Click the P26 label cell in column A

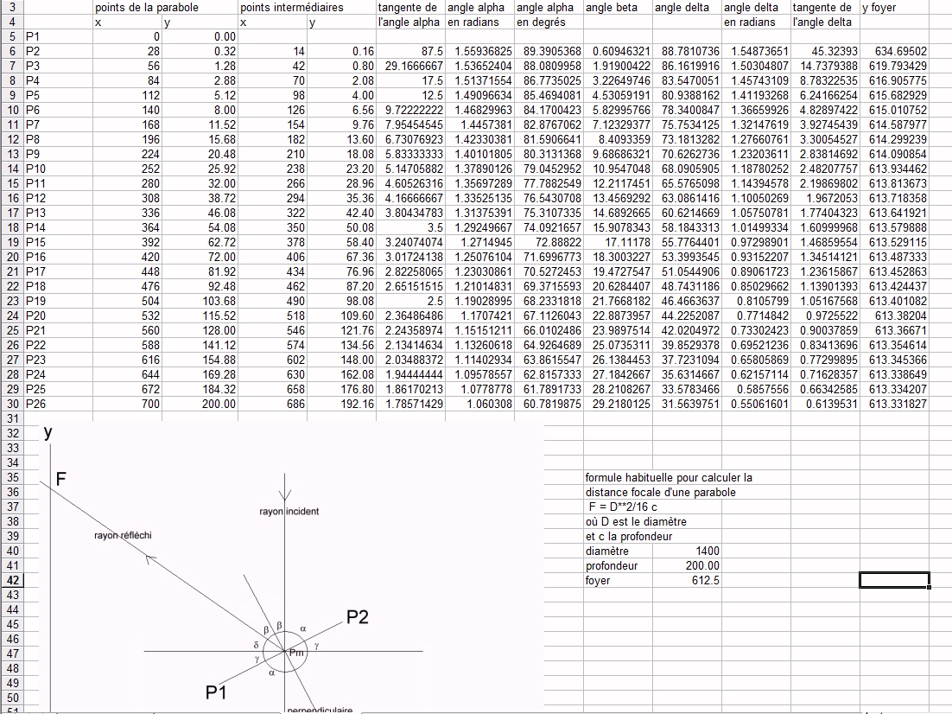click(58, 404)
